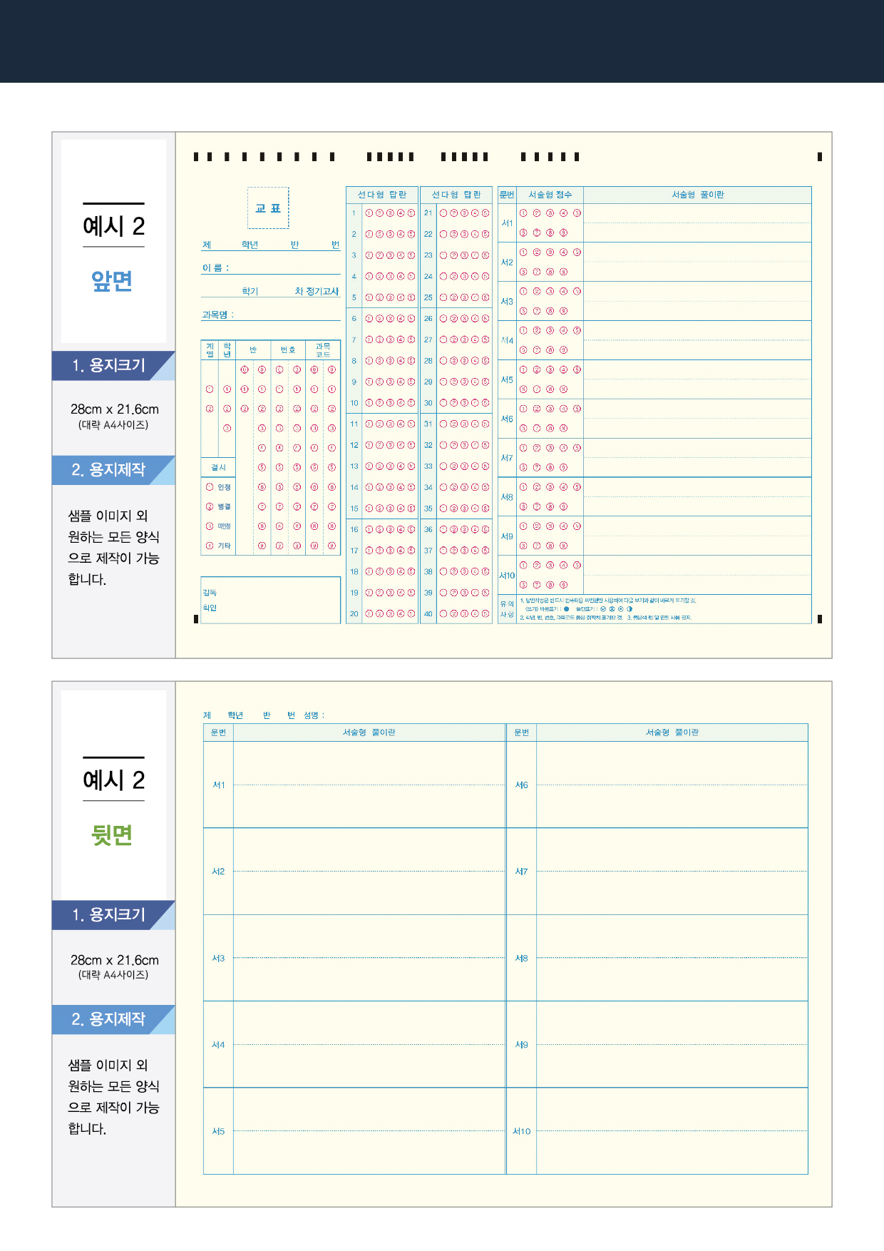Click the "과목명 :" subject line

tap(271, 315)
